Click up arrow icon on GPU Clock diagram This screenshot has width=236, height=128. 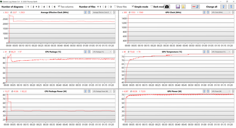click(203, 12)
